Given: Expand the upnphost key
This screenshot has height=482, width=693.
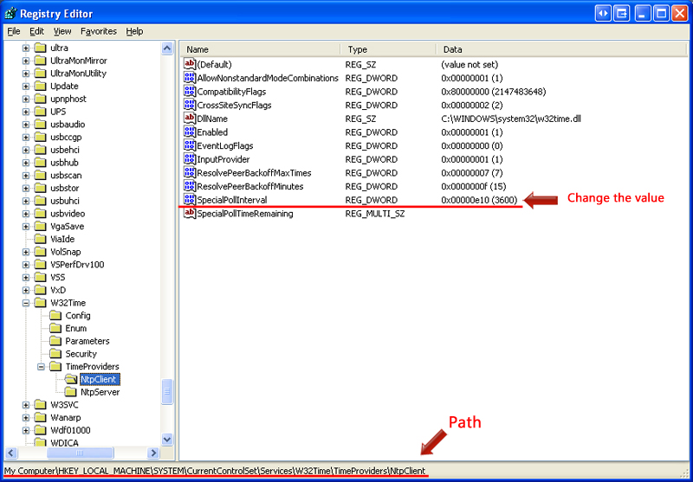Looking at the screenshot, I should pos(26,99).
